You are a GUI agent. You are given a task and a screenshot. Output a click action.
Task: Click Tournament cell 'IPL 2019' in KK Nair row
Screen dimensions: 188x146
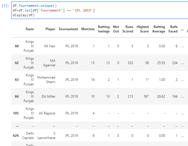click(72, 46)
